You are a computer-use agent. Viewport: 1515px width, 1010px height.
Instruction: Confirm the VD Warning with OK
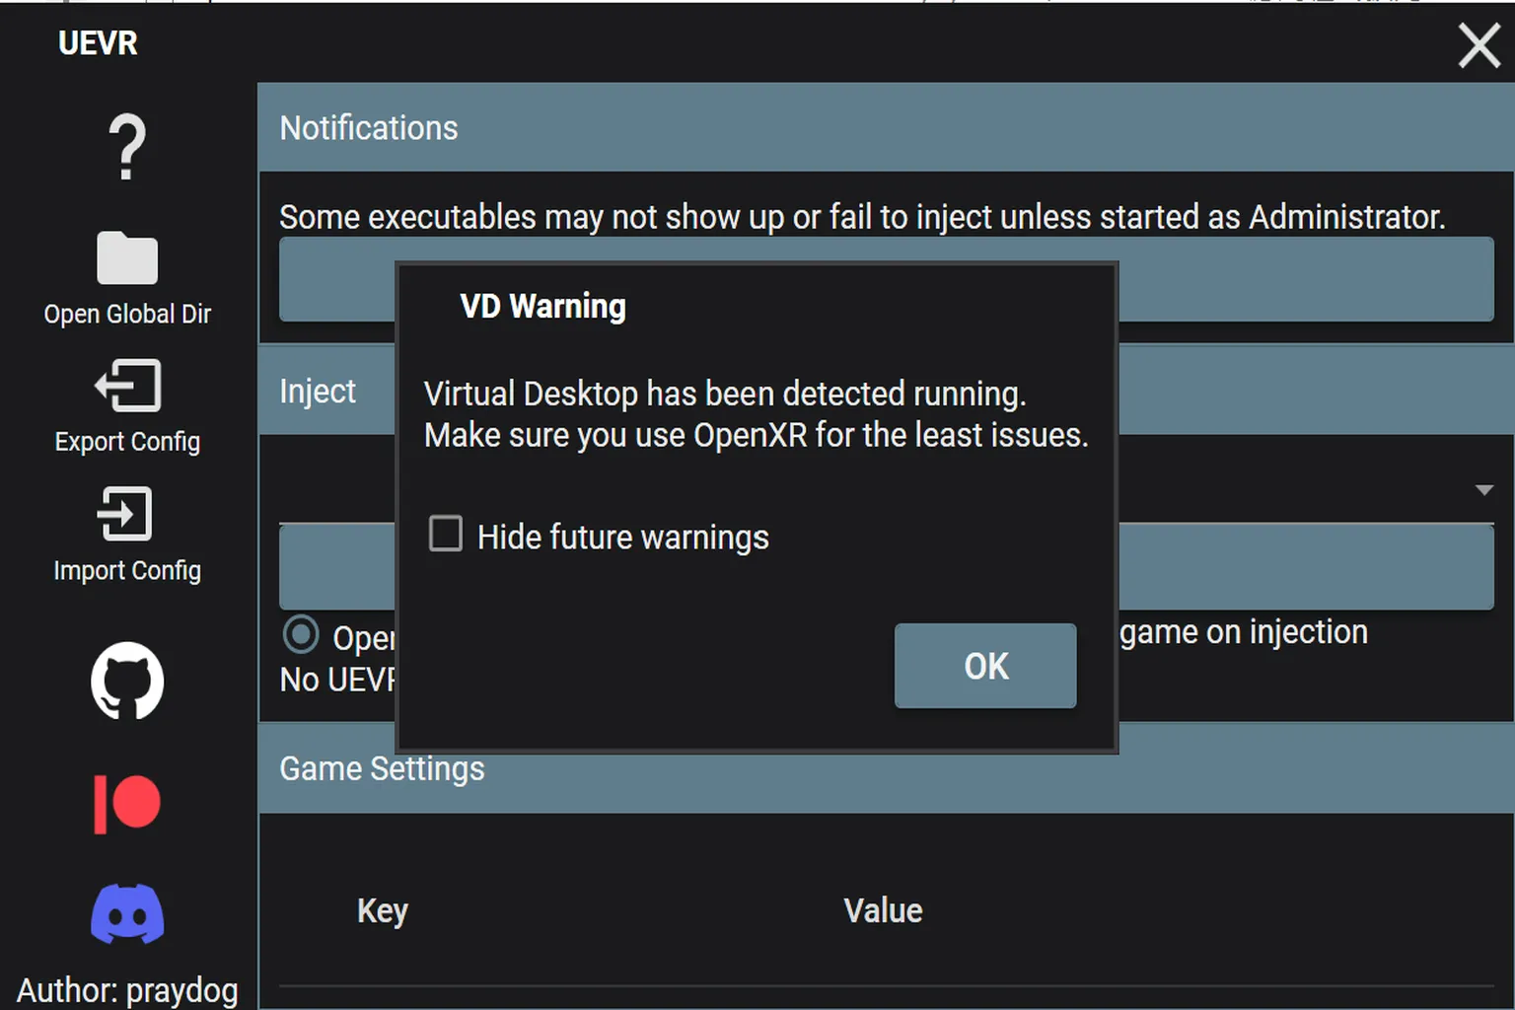(x=985, y=666)
